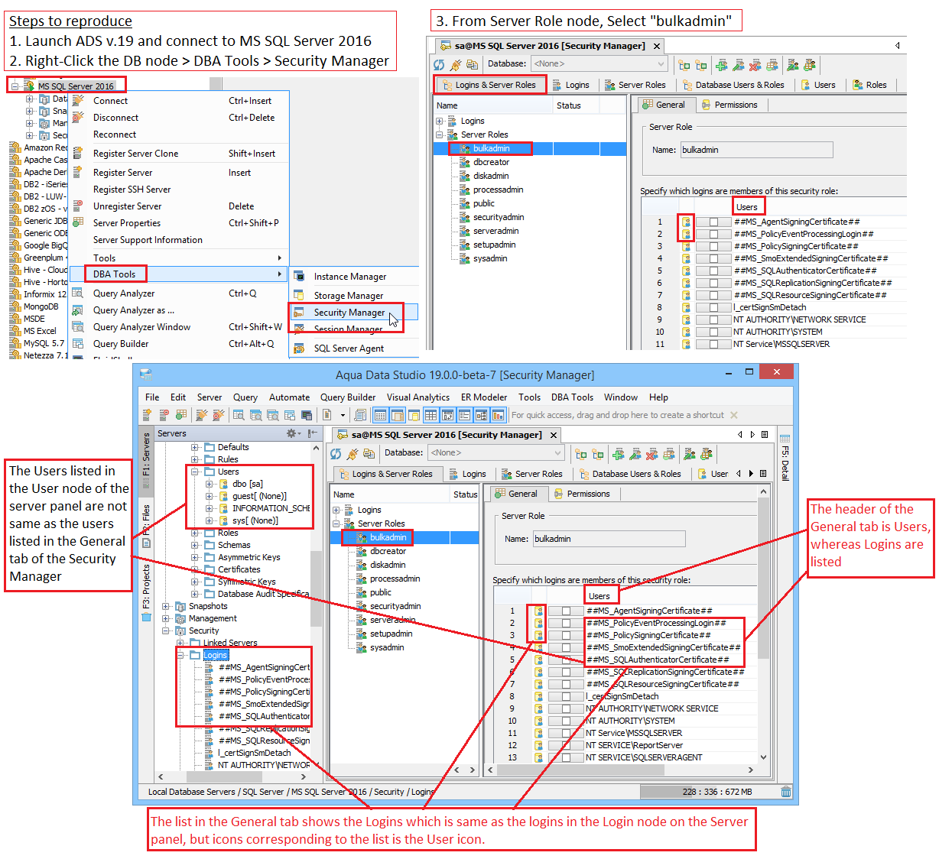Viewport: 939px width, 859px height.
Task: Collapse the Users folder in Servers tree
Action: [x=195, y=472]
